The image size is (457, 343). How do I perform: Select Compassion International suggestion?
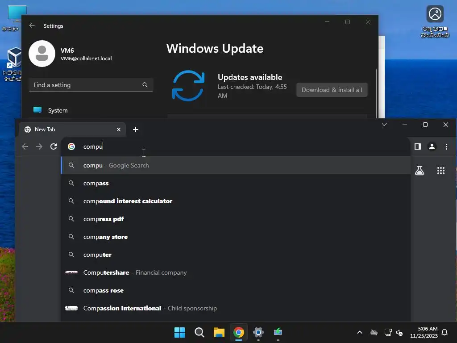tap(236, 308)
